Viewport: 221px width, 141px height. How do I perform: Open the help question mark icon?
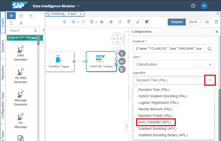point(193,6)
